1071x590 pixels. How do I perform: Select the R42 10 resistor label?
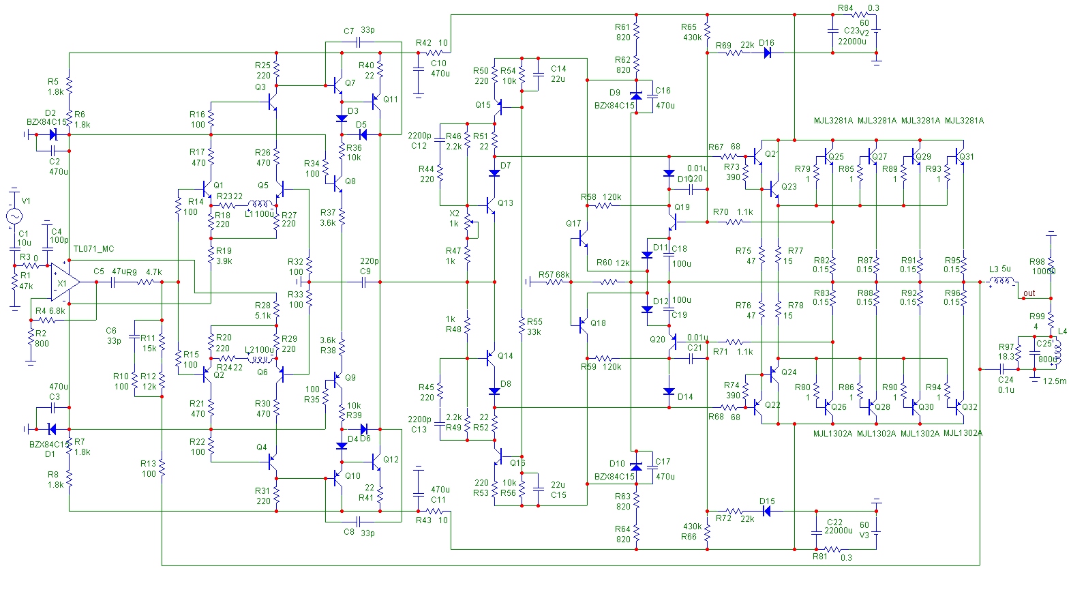(432, 42)
